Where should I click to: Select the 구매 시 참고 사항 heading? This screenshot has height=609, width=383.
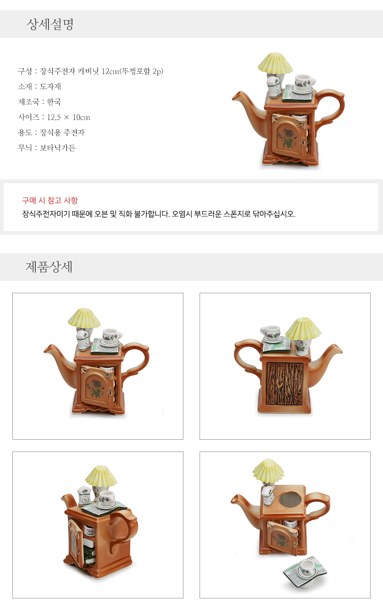(50, 200)
